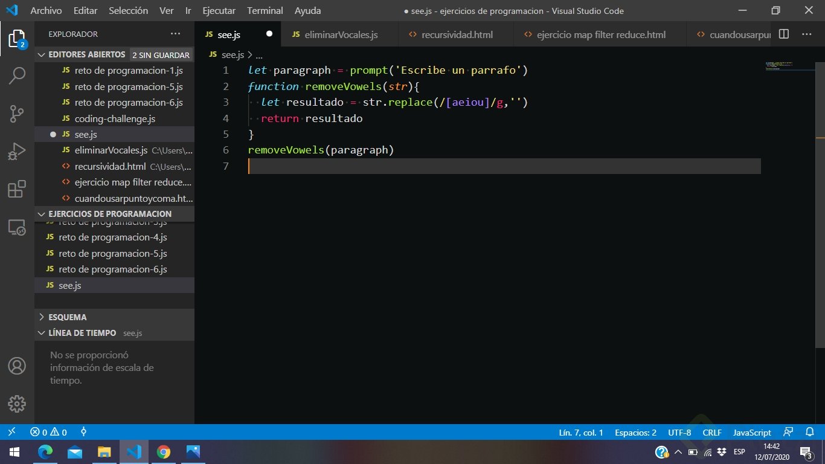Open the Selección menu

128,11
